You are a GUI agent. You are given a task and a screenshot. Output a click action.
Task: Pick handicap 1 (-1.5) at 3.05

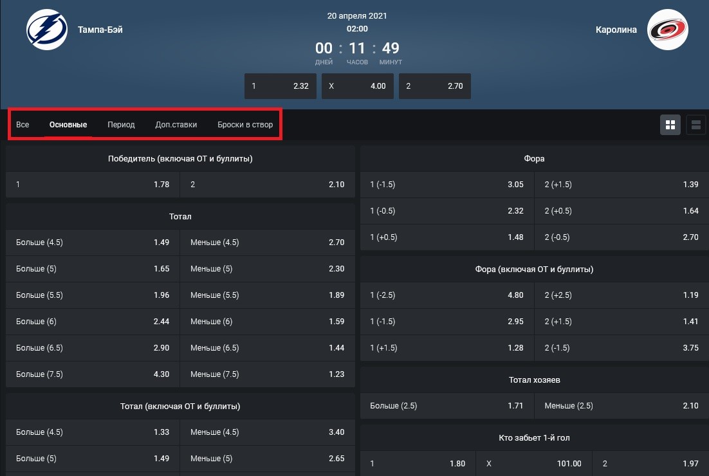coord(447,185)
